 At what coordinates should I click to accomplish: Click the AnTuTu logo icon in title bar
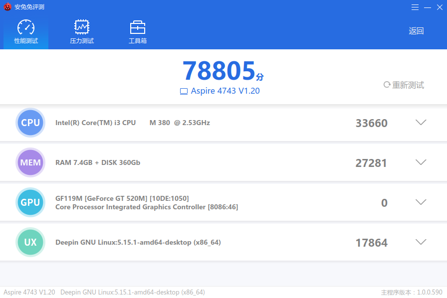(7, 7)
